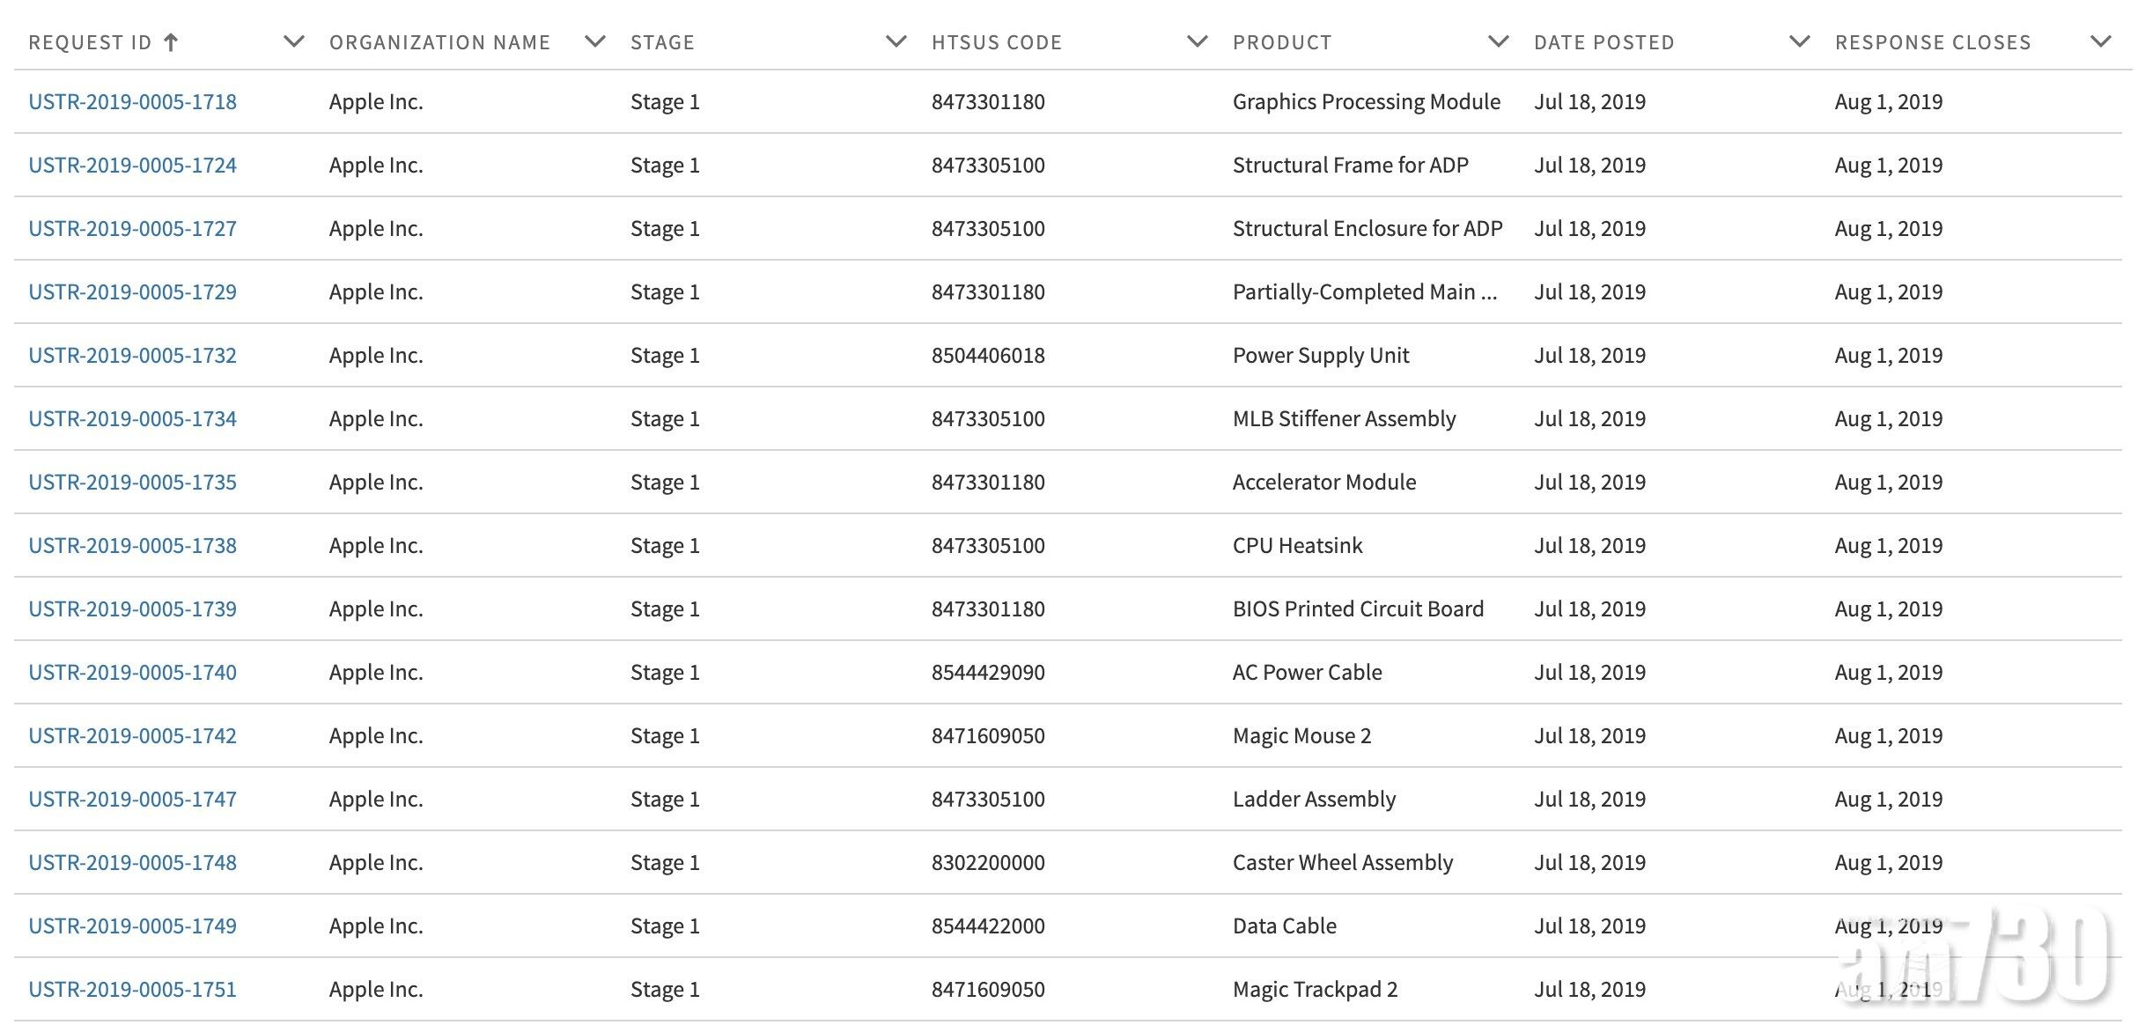Viewport: 2138px width, 1025px height.
Task: Open request USTR-2019-0005-1739
Action: point(132,609)
